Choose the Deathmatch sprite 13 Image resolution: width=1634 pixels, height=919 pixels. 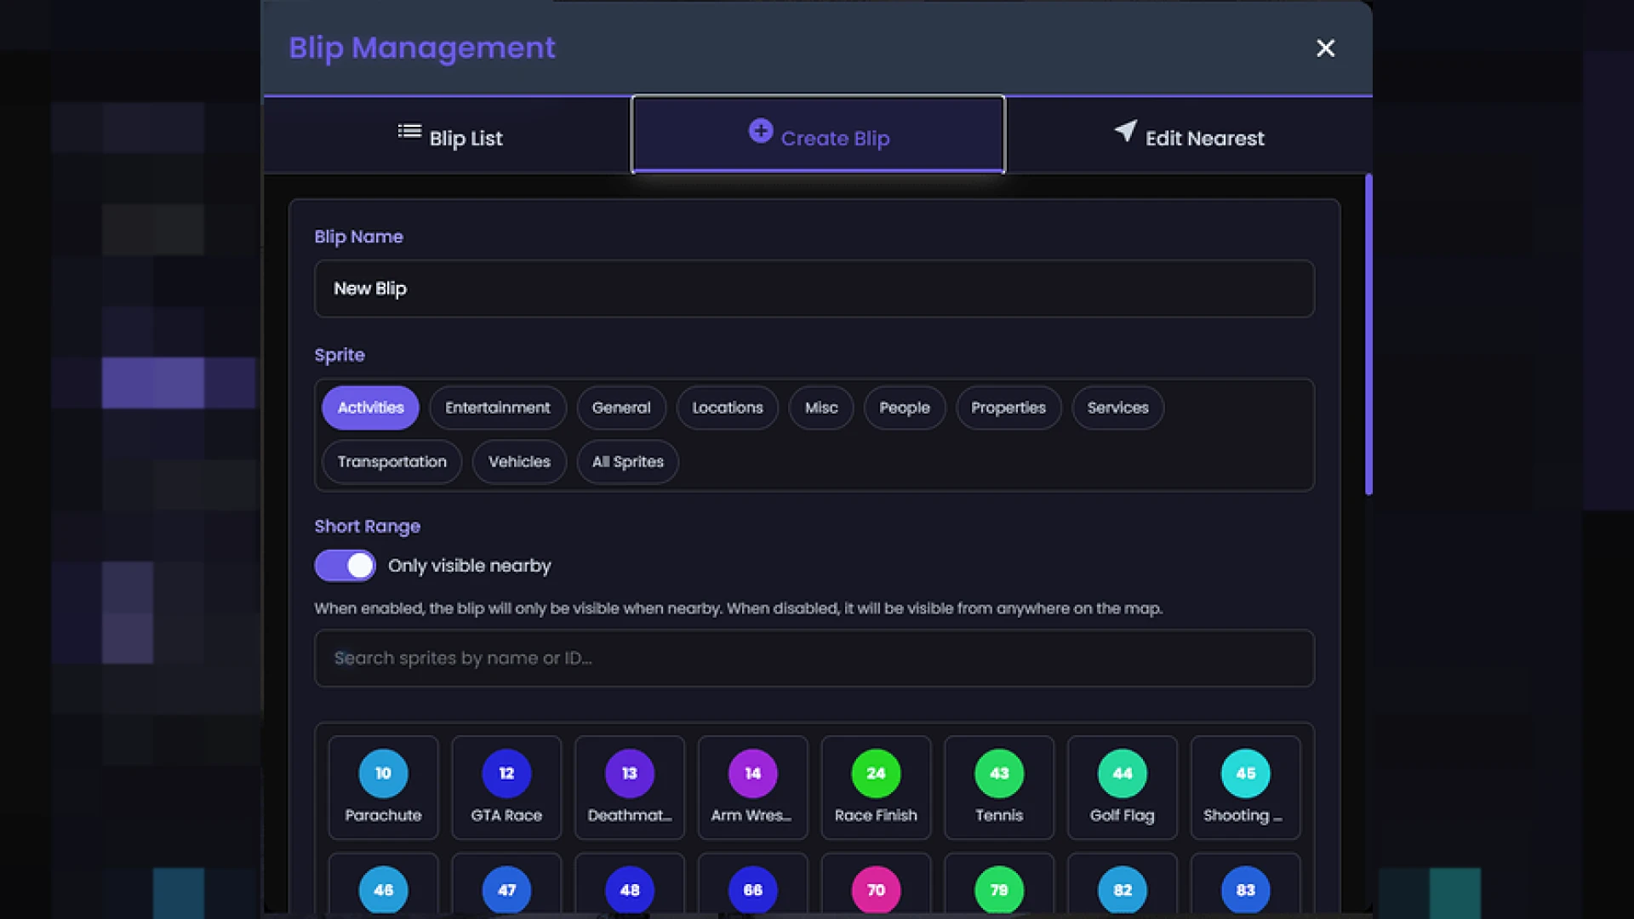coord(630,787)
